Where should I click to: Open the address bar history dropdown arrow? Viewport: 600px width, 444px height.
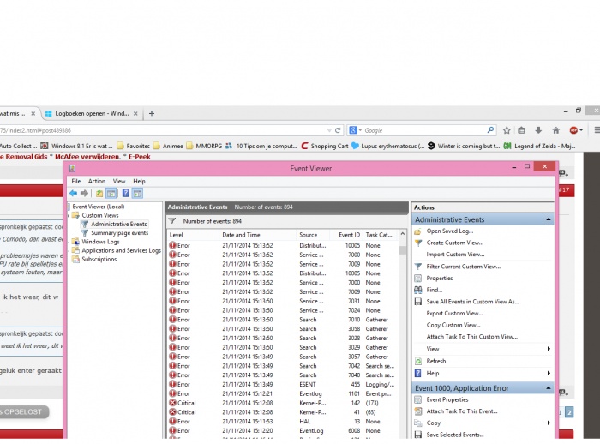[329, 130]
